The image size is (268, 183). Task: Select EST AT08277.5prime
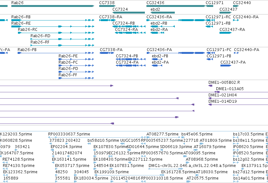(x=163, y=134)
